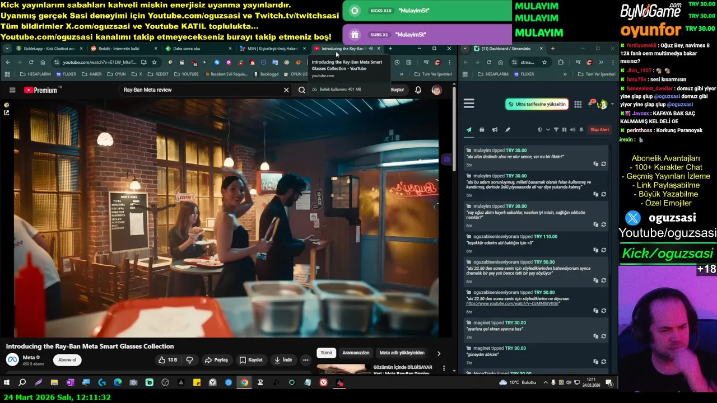The height and width of the screenshot is (403, 717).
Task: Open more actions ellipsis under the video
Action: 305,360
